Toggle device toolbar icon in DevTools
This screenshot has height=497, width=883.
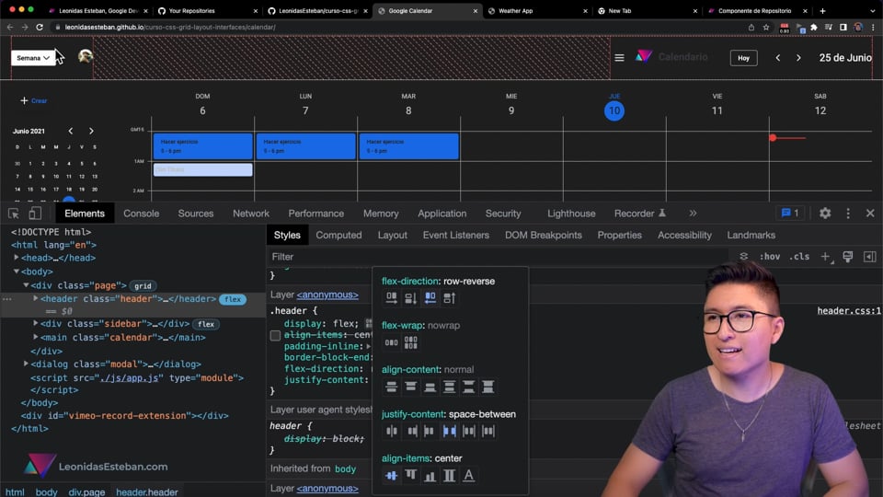(x=35, y=214)
